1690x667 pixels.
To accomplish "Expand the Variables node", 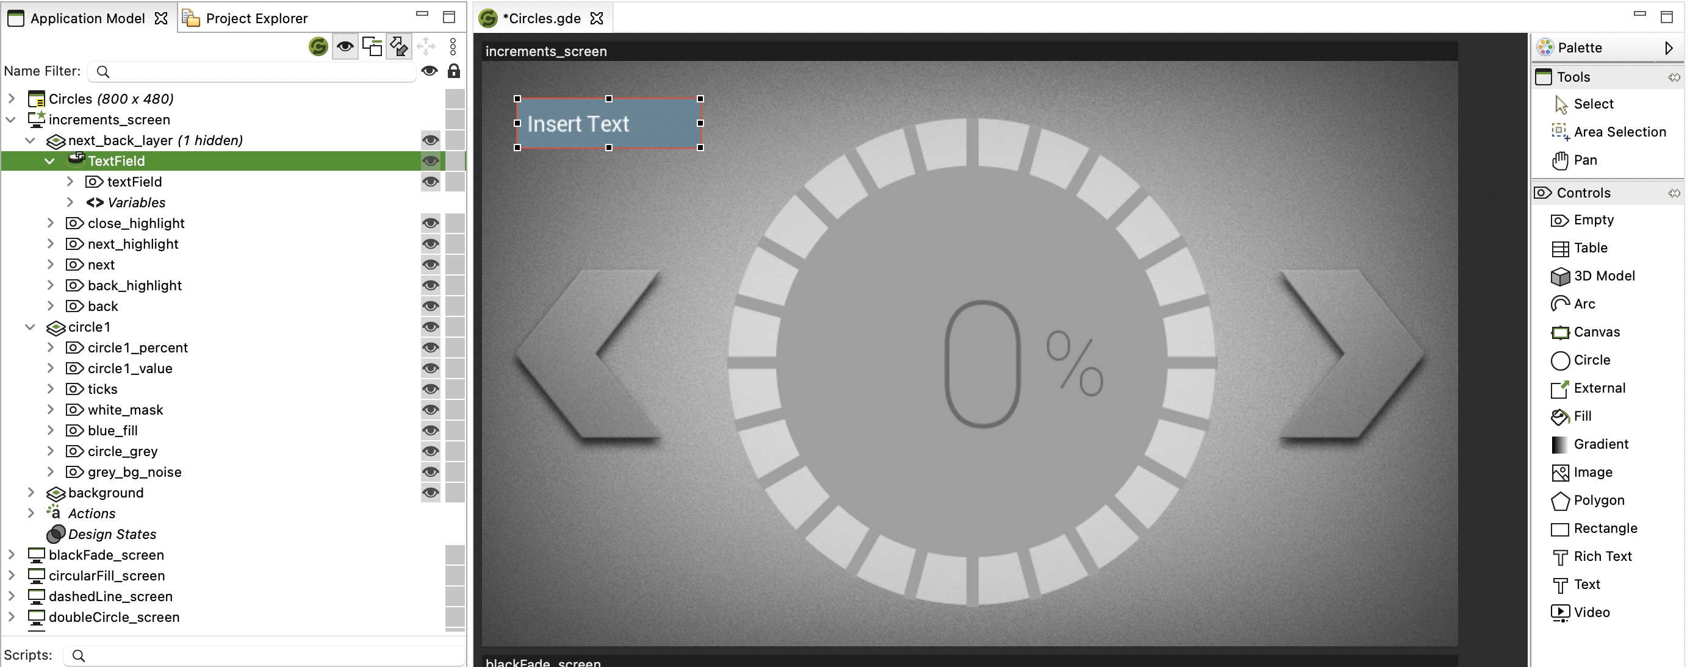I will click(70, 202).
